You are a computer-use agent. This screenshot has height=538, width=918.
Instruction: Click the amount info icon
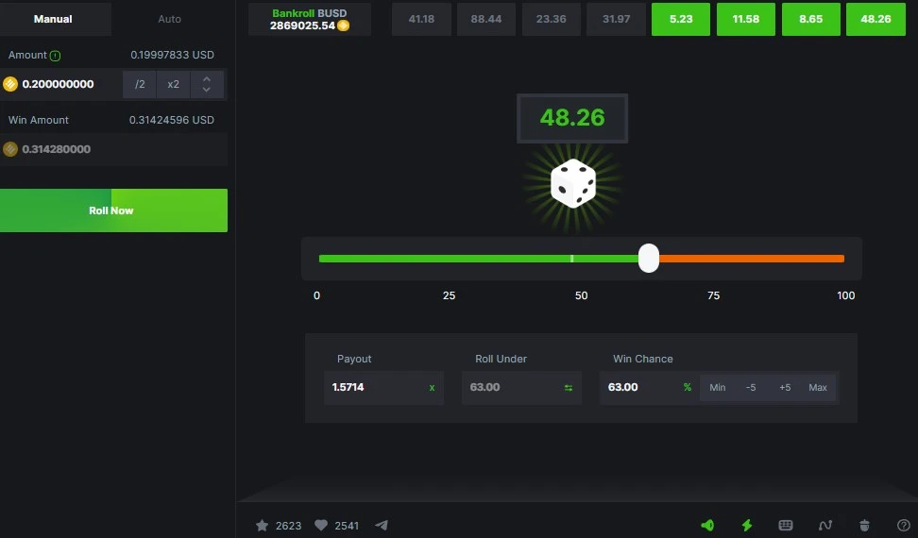tap(55, 56)
